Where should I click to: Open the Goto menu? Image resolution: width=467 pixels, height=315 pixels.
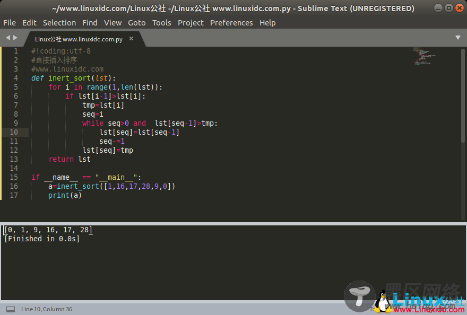[137, 23]
